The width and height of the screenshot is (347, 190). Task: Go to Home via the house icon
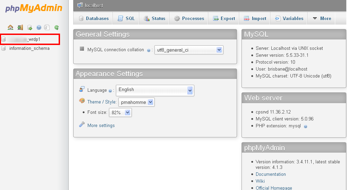[x=10, y=27]
